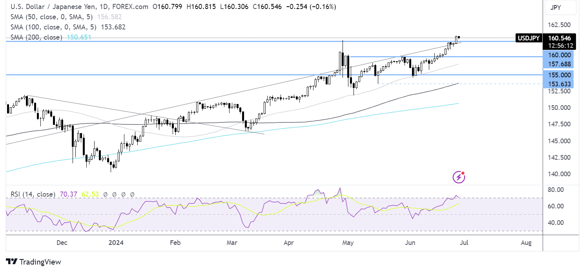Click the high price H160.815

[202, 7]
